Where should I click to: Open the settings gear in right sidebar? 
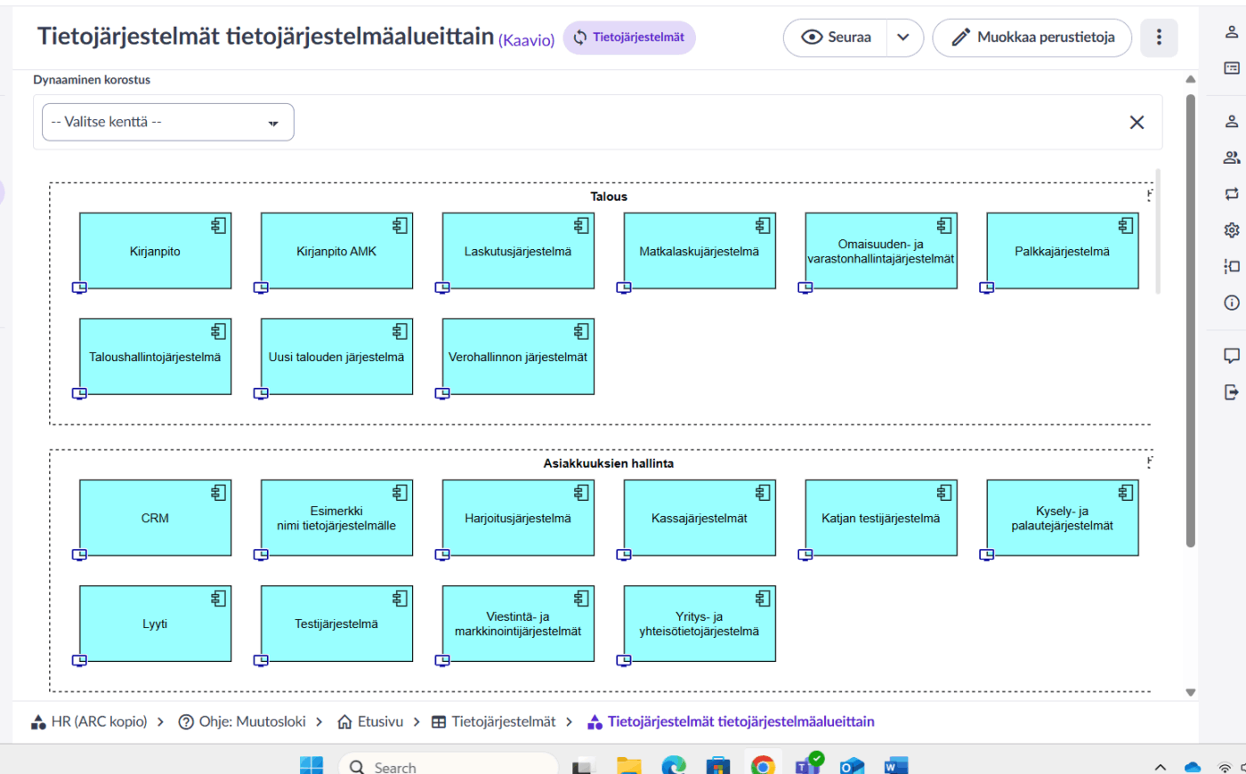tap(1232, 230)
